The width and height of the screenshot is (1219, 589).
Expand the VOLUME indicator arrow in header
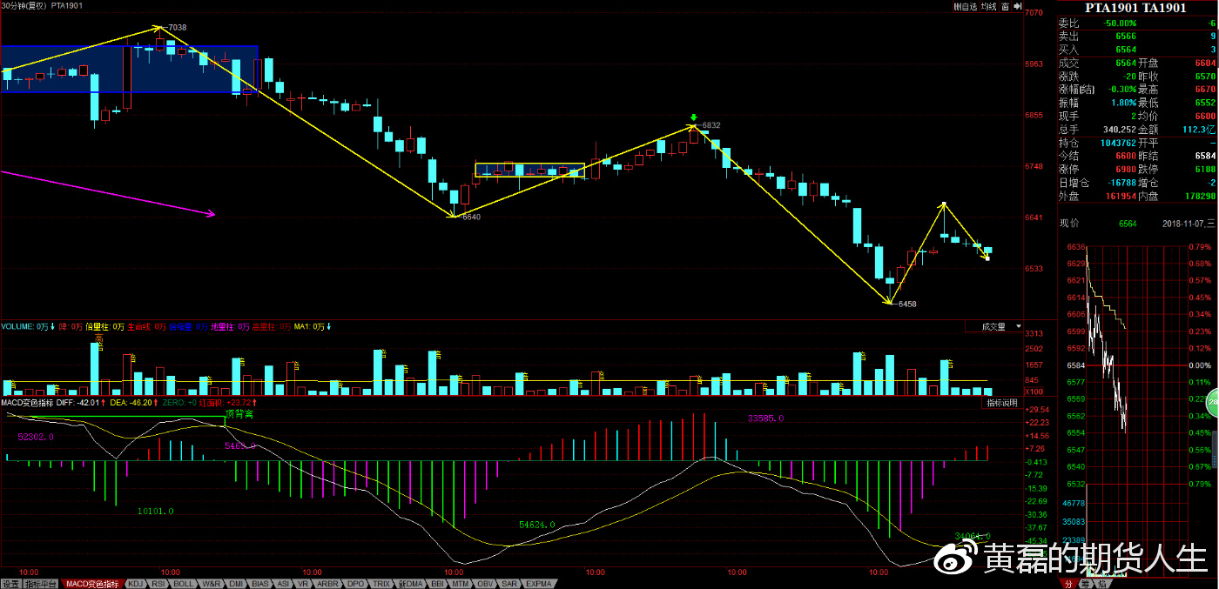[x=52, y=327]
